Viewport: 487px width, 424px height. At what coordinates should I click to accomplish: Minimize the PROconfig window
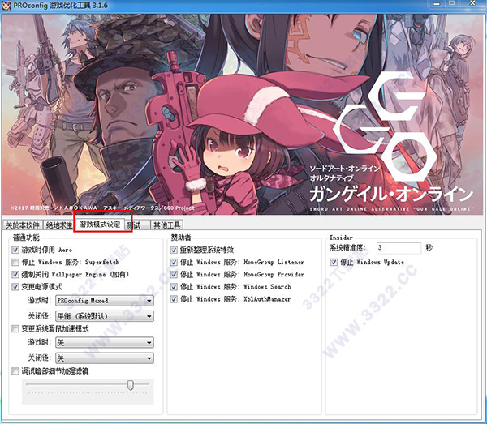pyautogui.click(x=437, y=4)
